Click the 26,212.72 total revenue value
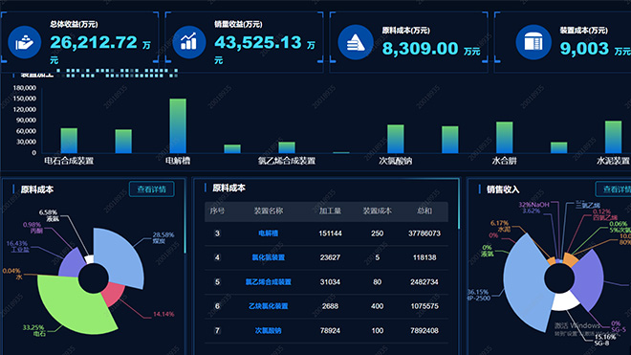631x355 pixels. tap(94, 42)
